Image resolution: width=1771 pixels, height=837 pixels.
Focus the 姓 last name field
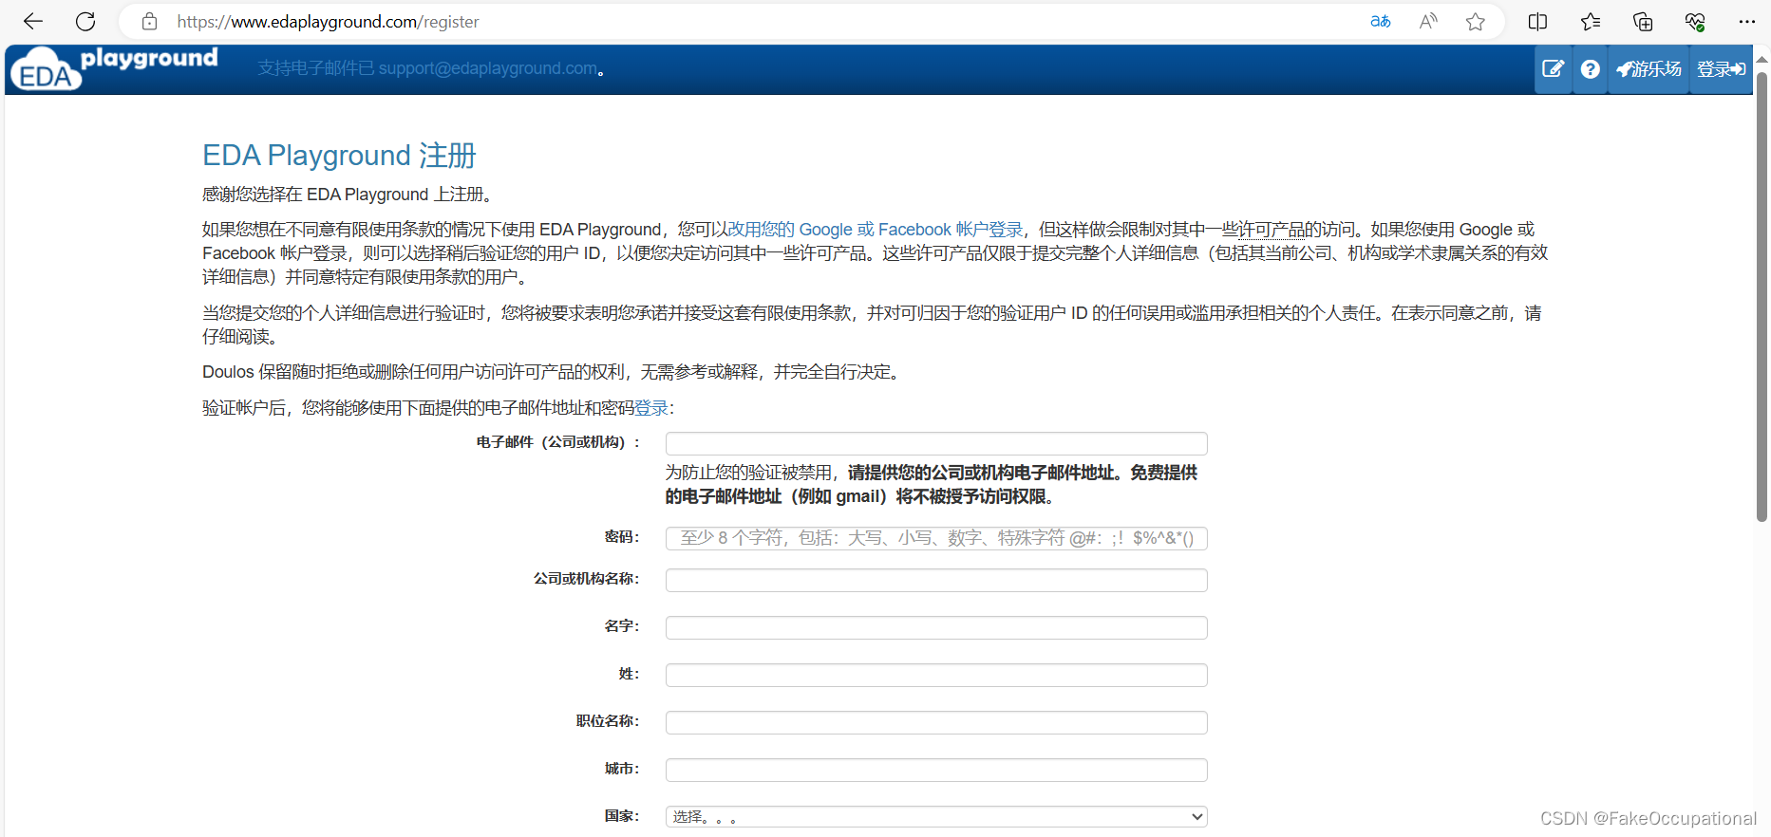click(936, 675)
